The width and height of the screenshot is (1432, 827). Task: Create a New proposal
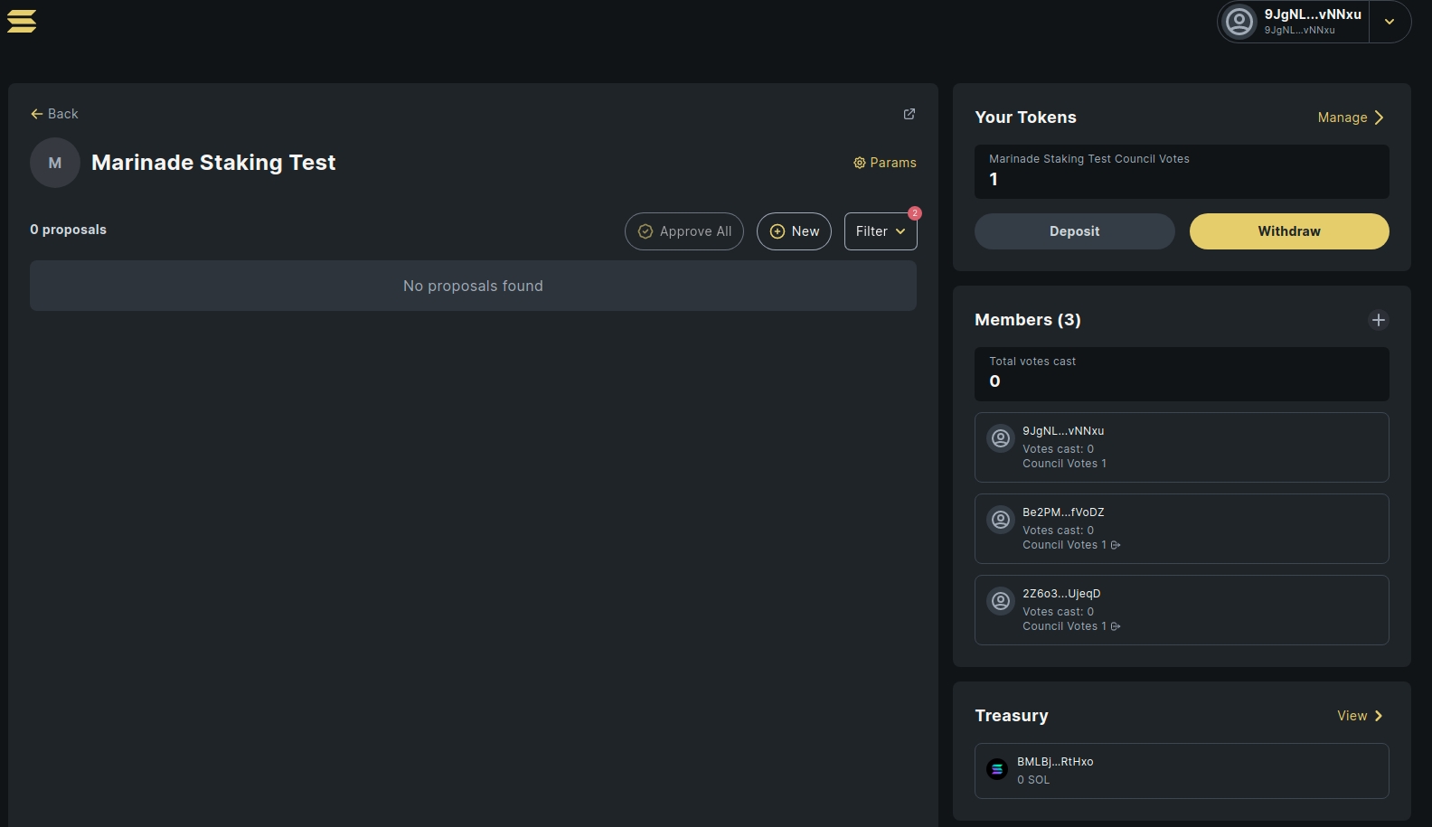click(x=794, y=231)
